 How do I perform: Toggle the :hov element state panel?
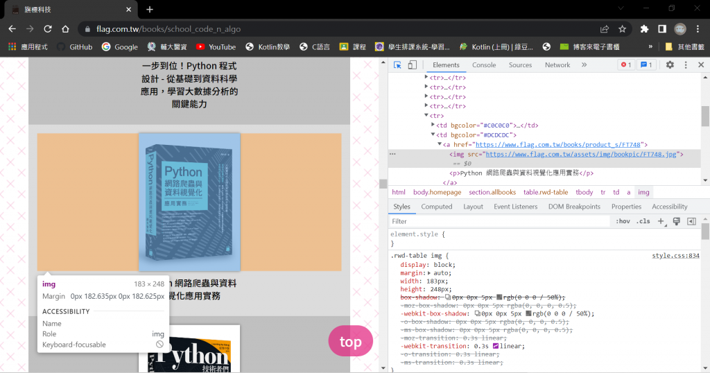point(623,221)
